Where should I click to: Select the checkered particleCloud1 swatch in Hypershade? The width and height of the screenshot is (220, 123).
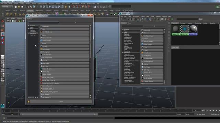coord(184,30)
